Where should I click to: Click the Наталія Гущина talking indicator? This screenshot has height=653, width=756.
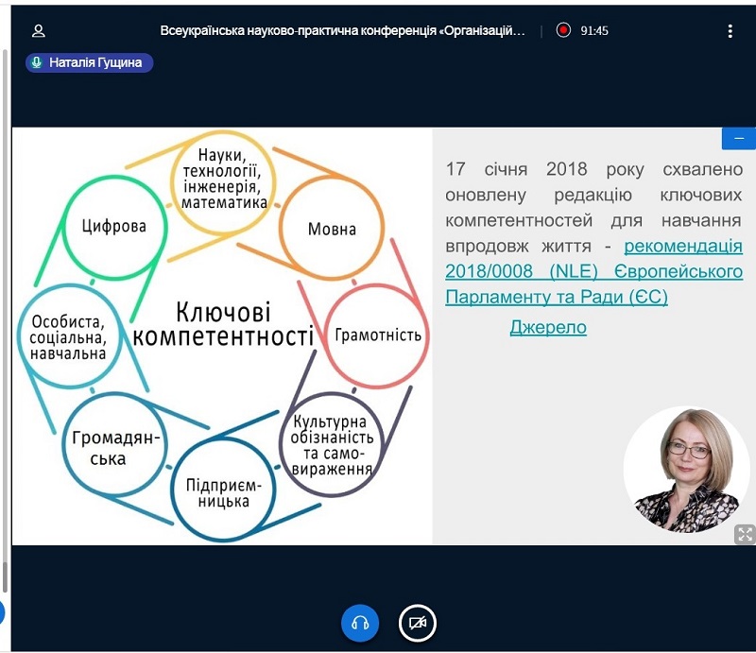point(90,62)
